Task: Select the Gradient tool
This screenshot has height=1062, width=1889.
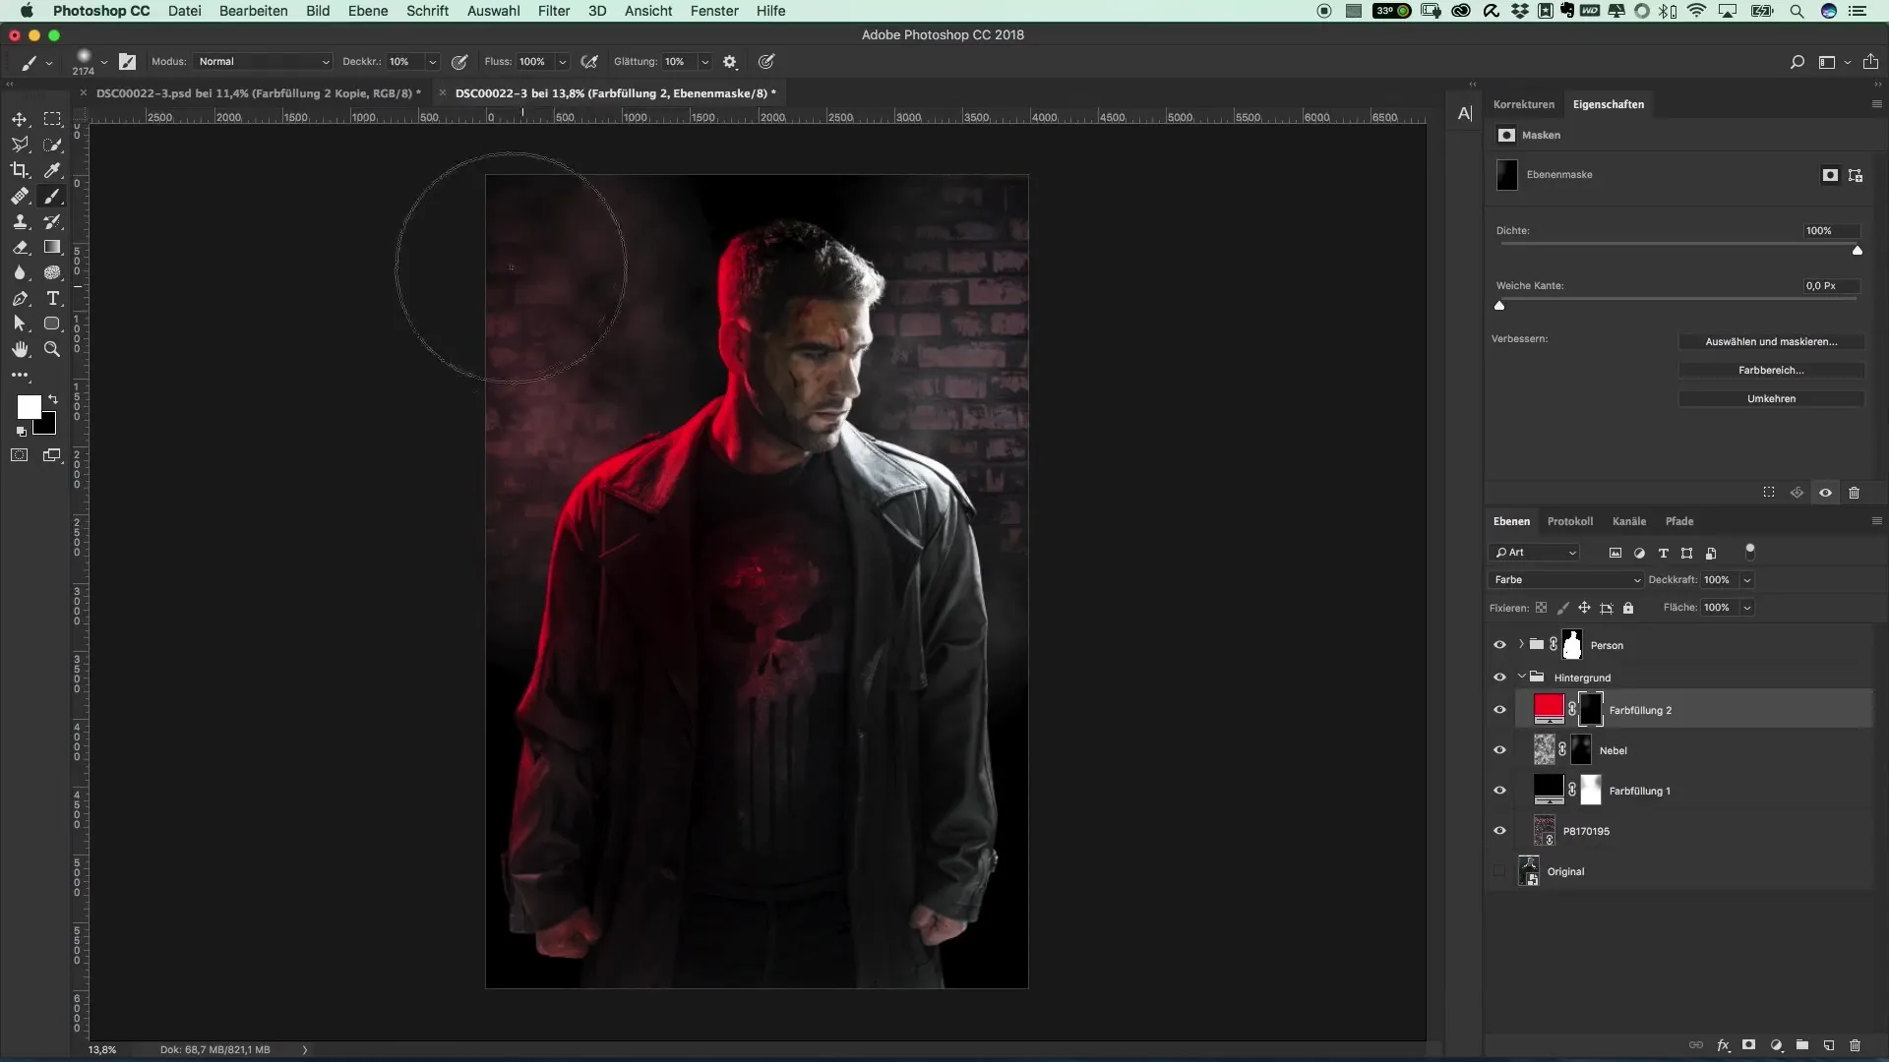Action: (52, 248)
